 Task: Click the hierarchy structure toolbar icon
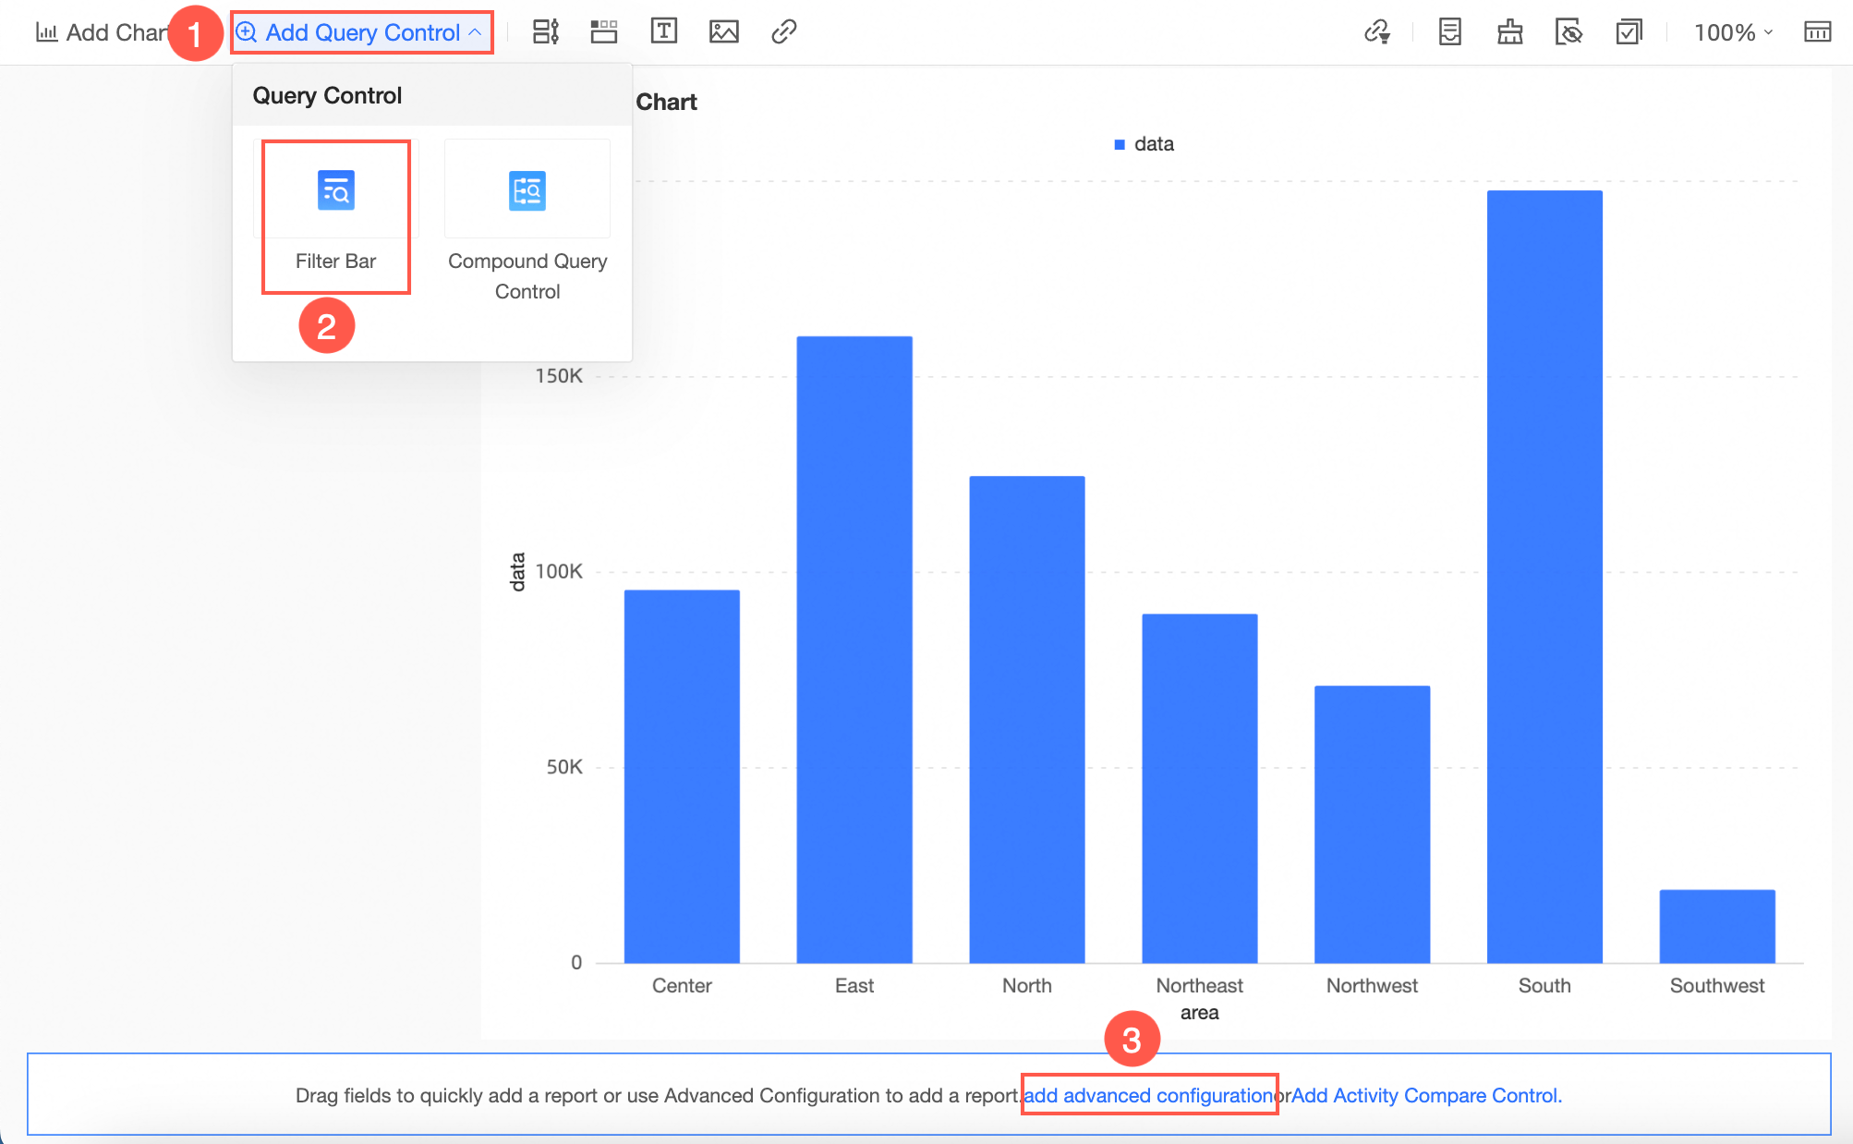[1509, 32]
